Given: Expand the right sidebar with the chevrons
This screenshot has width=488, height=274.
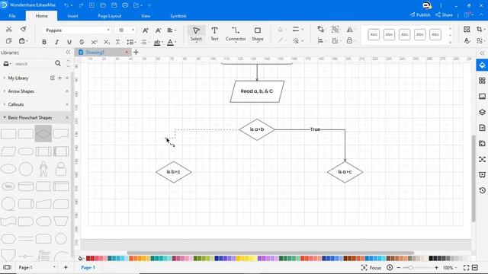Looking at the screenshot, I should pyautogui.click(x=482, y=53).
